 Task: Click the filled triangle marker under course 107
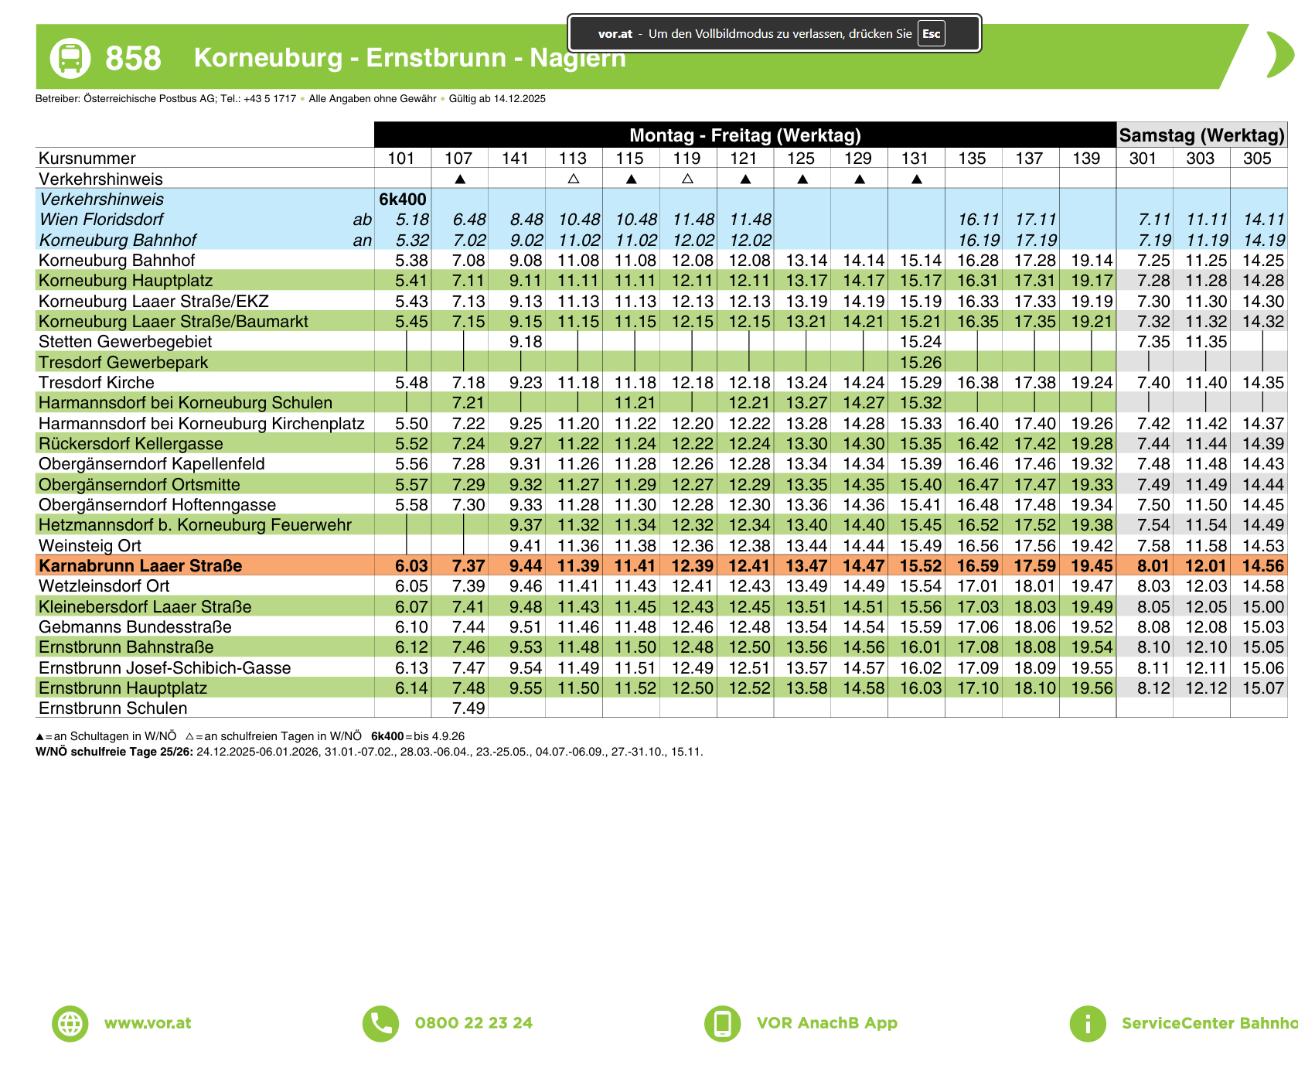coord(460,179)
